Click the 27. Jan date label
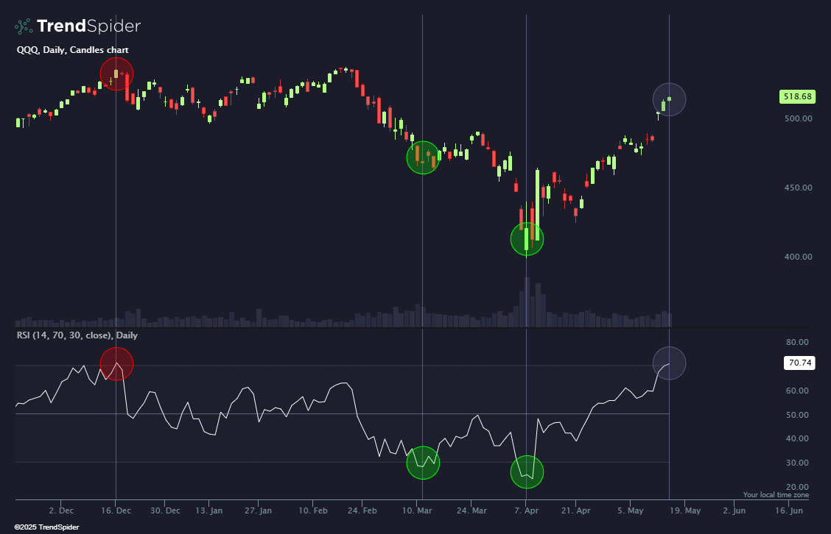This screenshot has height=534, width=831. tap(258, 510)
